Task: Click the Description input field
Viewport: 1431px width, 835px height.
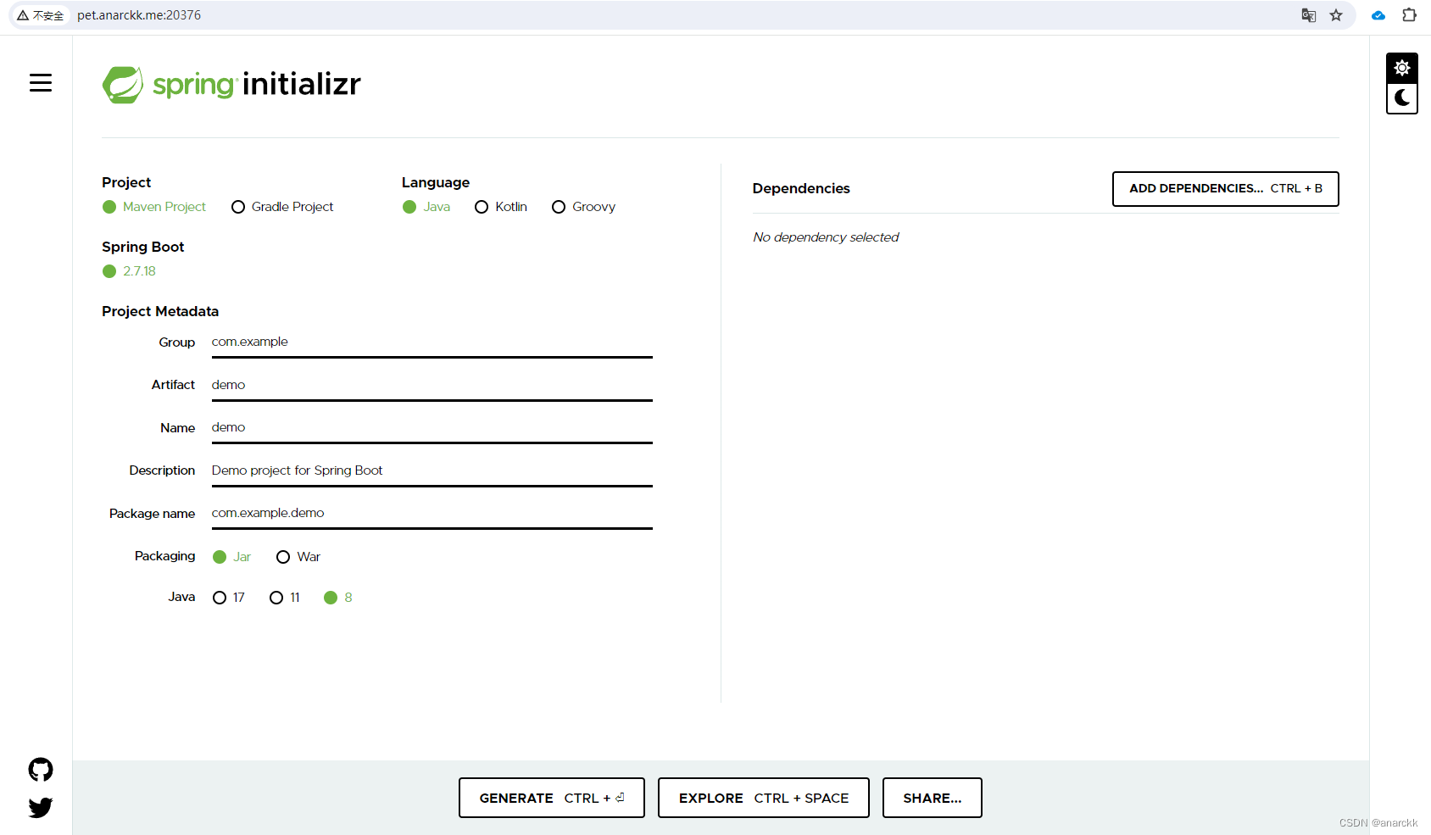Action: point(432,470)
